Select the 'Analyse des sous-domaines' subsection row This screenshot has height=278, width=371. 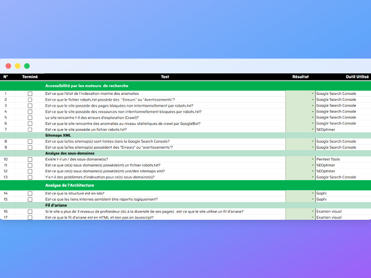click(185, 153)
